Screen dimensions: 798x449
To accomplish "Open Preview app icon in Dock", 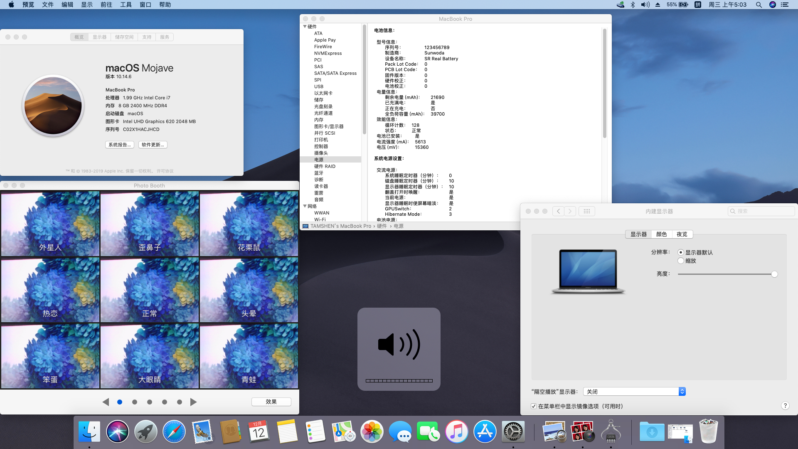I will 554,432.
